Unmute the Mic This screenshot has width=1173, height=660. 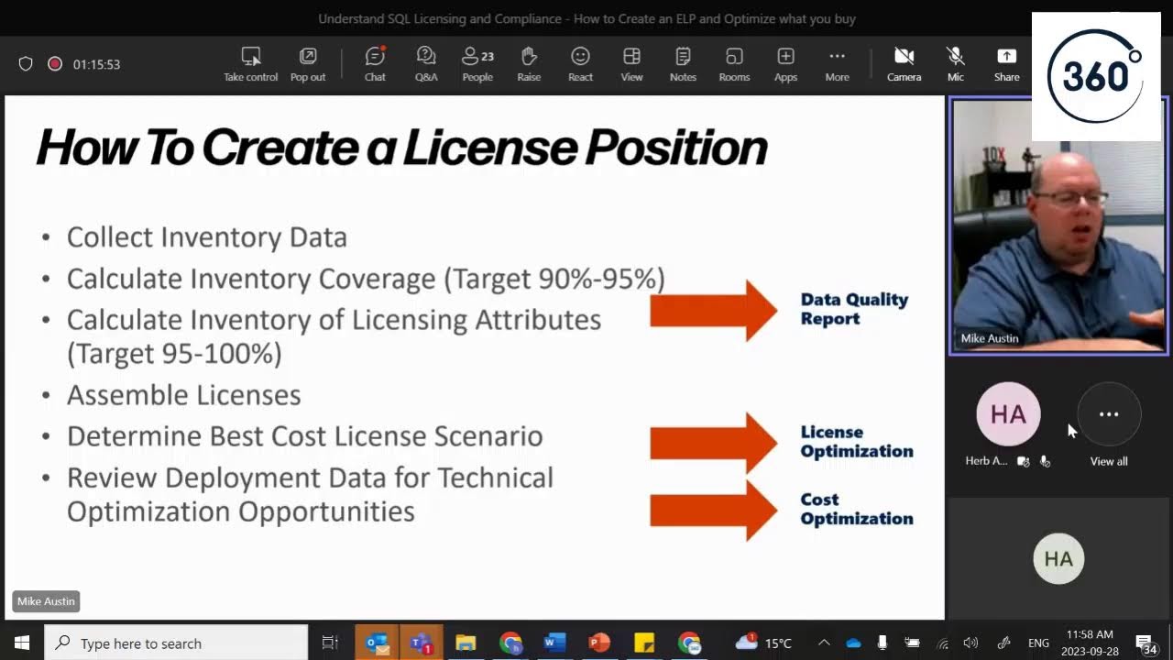(x=956, y=64)
